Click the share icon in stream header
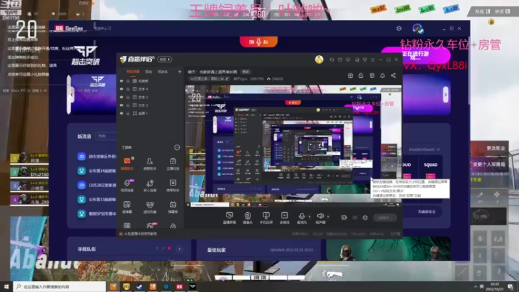The image size is (519, 292). [393, 75]
